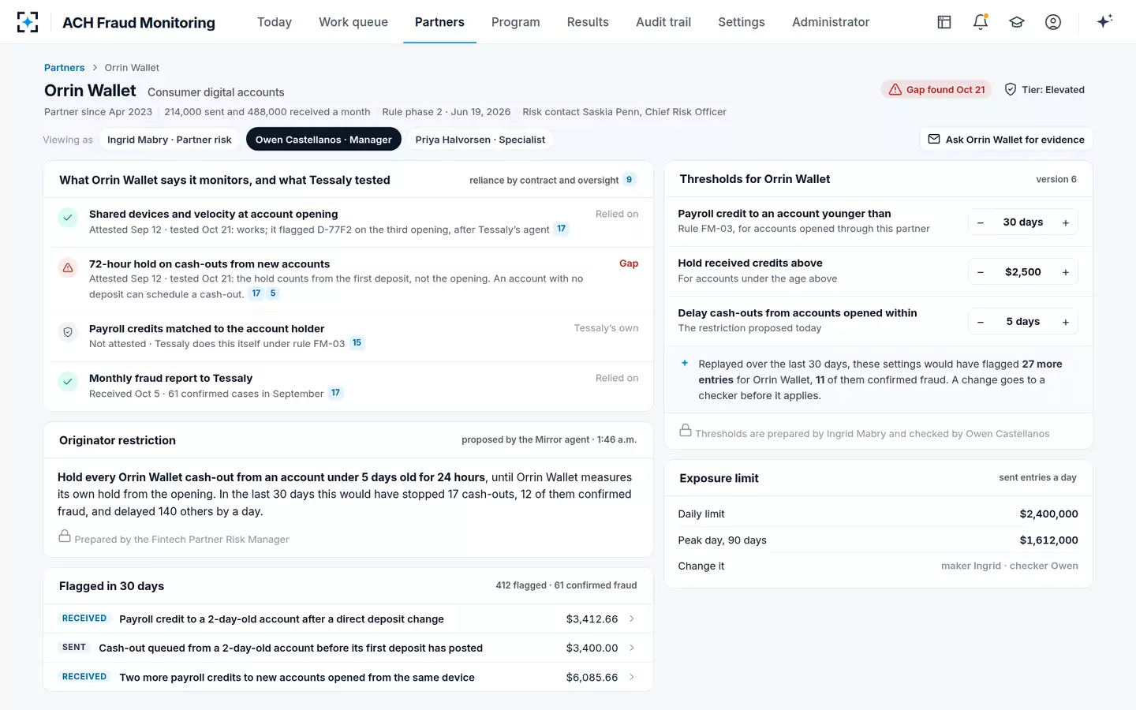The width and height of the screenshot is (1136, 710).
Task: Open citation 15 on Payroll credits matched row
Action: coord(357,343)
